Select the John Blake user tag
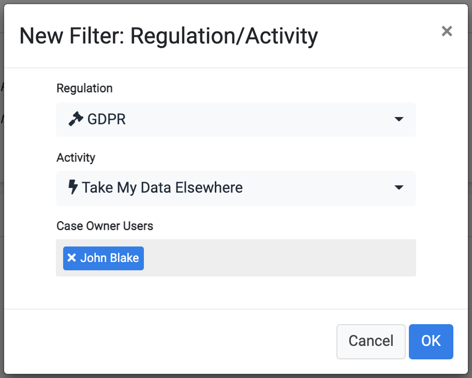Image resolution: width=472 pixels, height=378 pixels. click(x=104, y=258)
